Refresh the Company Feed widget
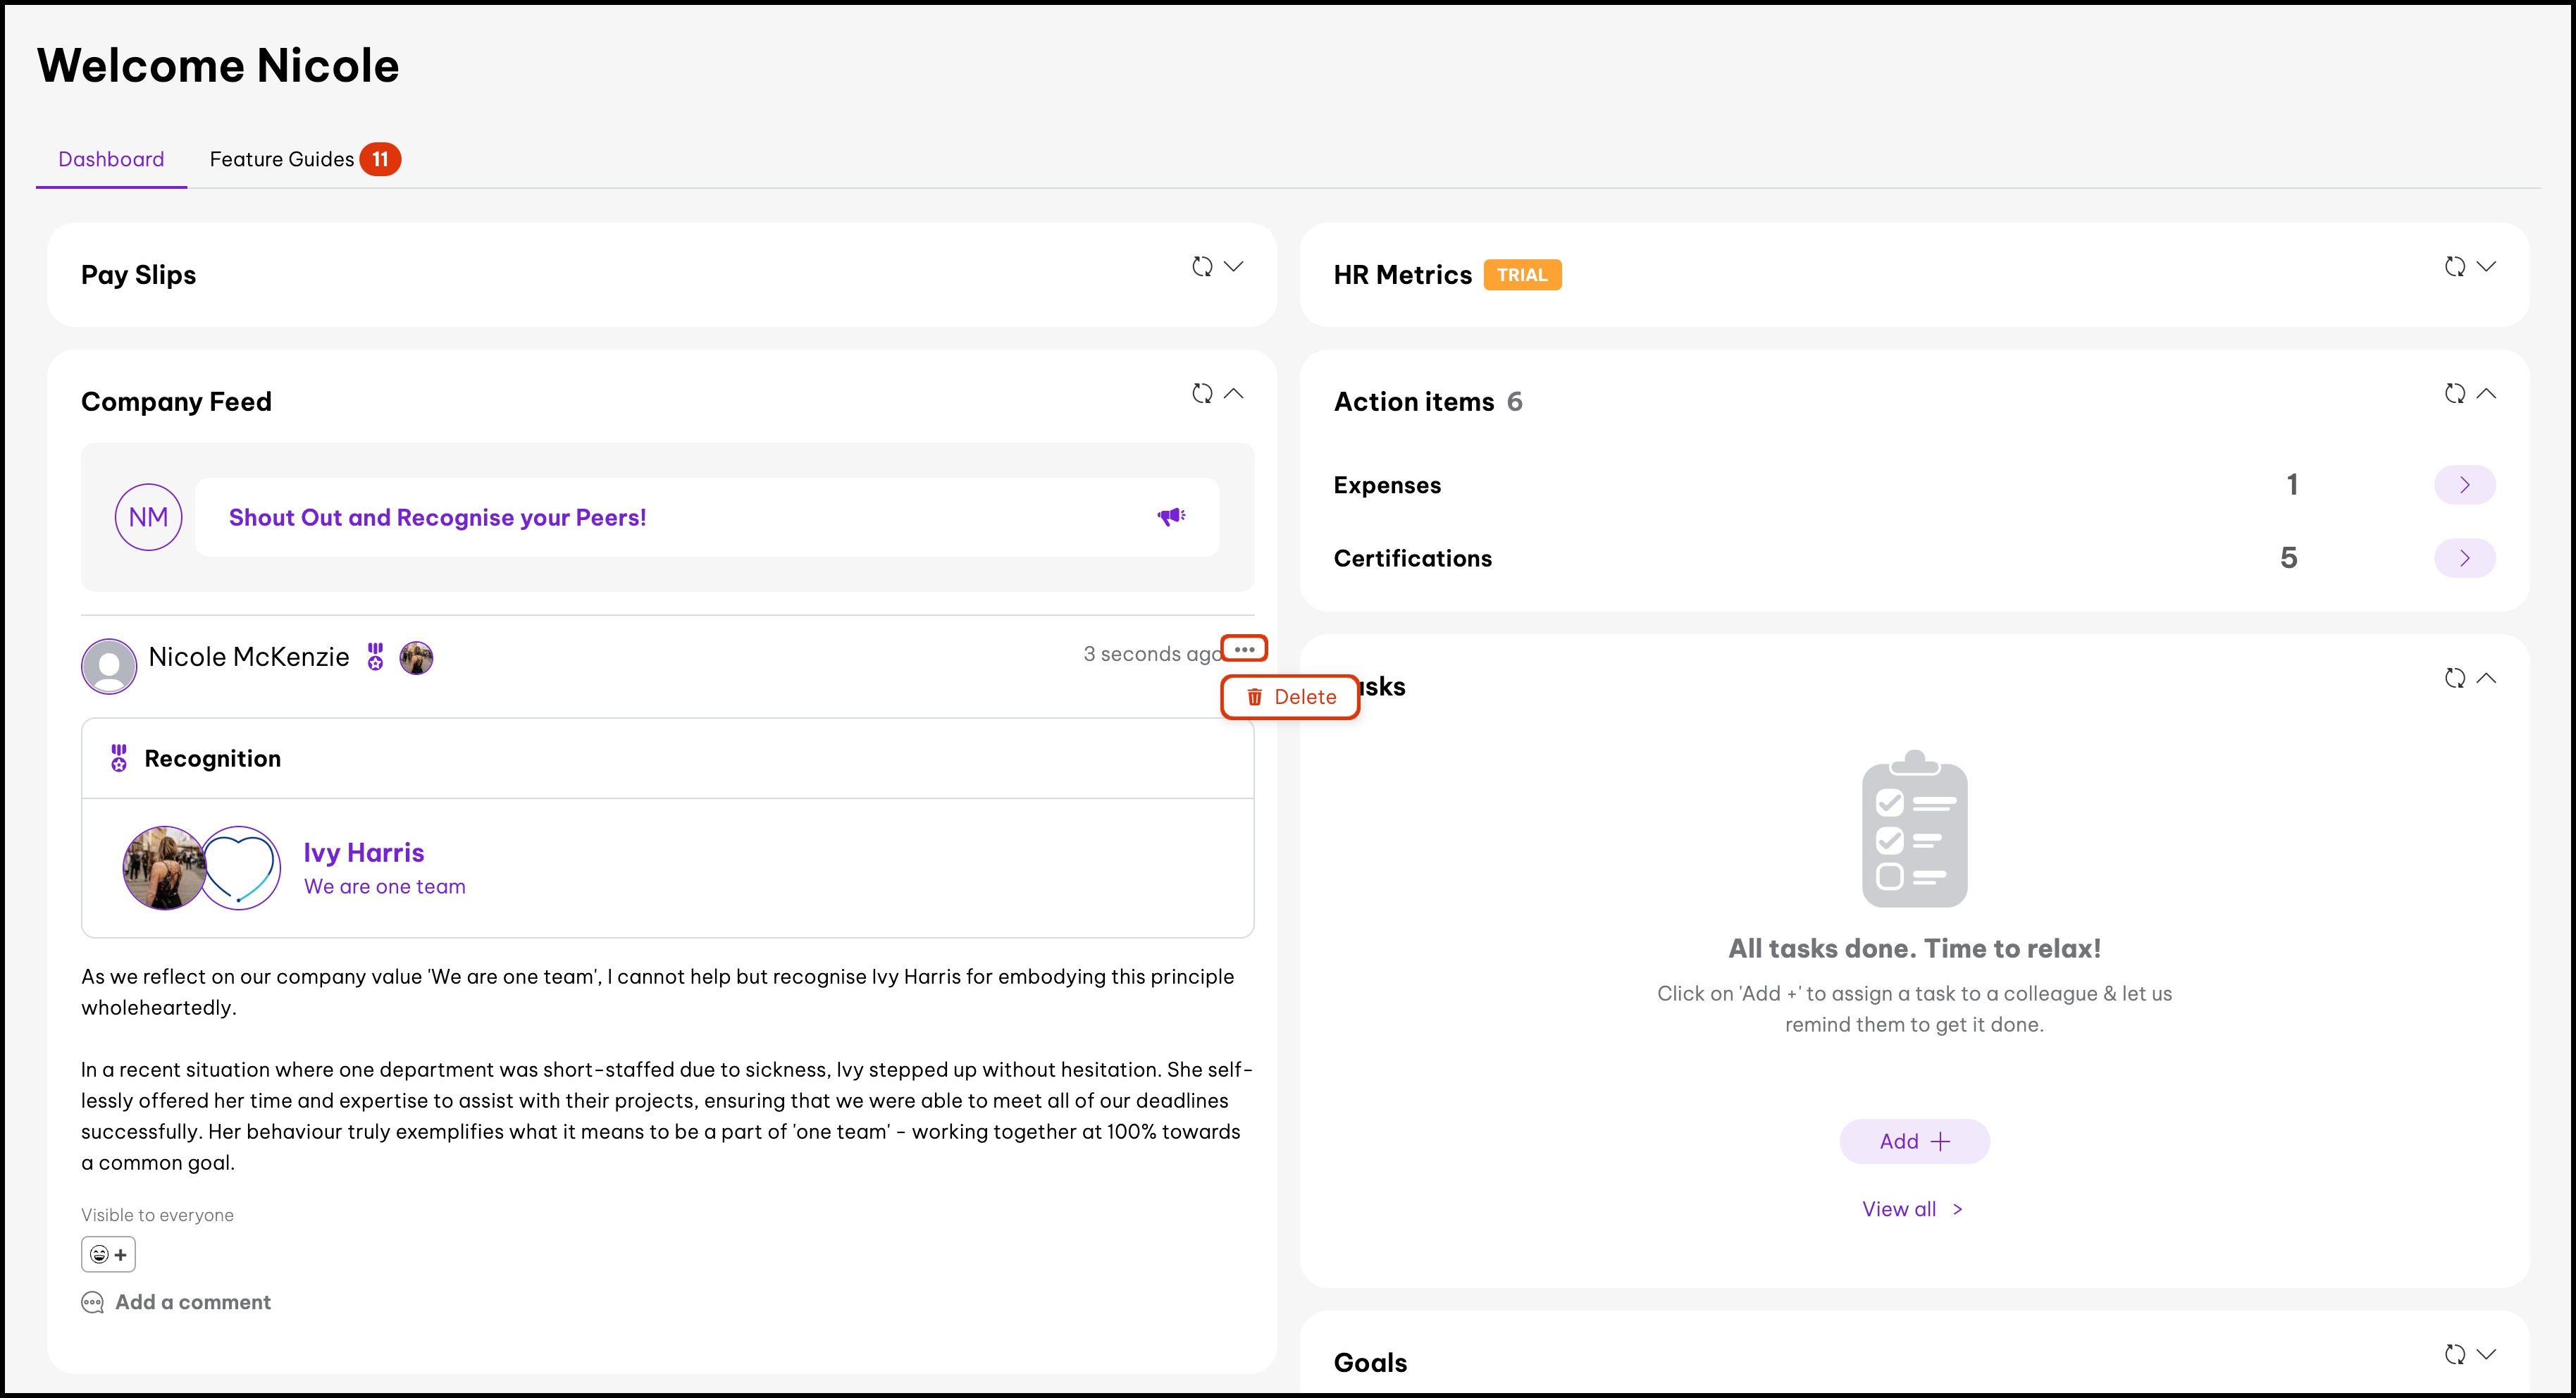Viewport: 2576px width, 1398px height. tap(1202, 394)
